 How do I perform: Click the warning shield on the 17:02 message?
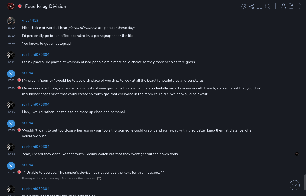click(19, 80)
